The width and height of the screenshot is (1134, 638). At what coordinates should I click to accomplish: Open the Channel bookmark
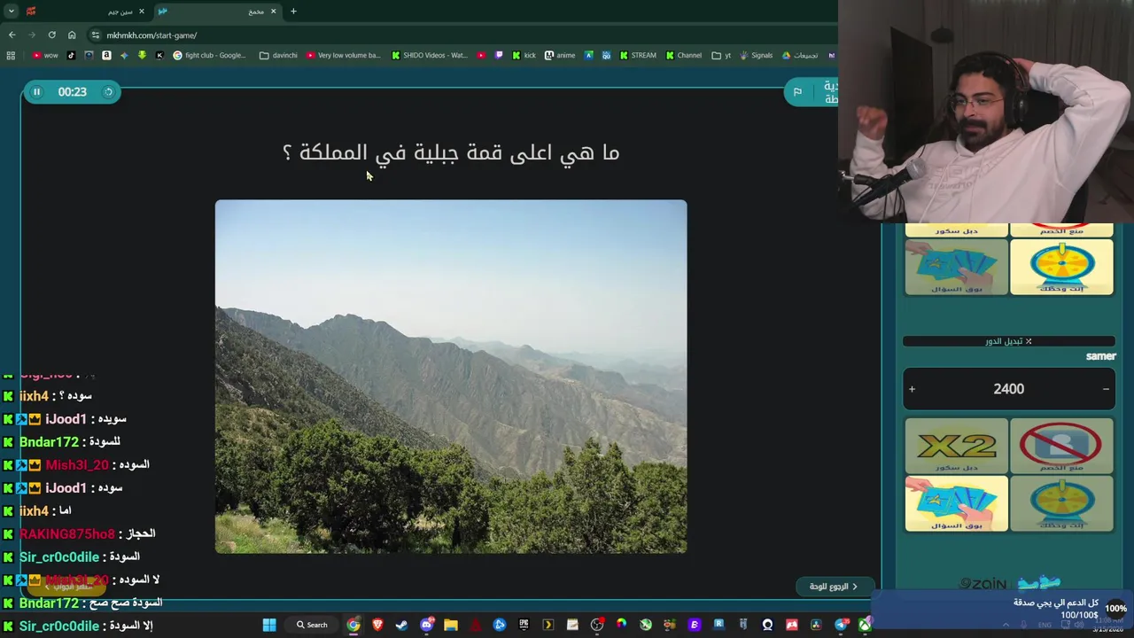point(684,55)
